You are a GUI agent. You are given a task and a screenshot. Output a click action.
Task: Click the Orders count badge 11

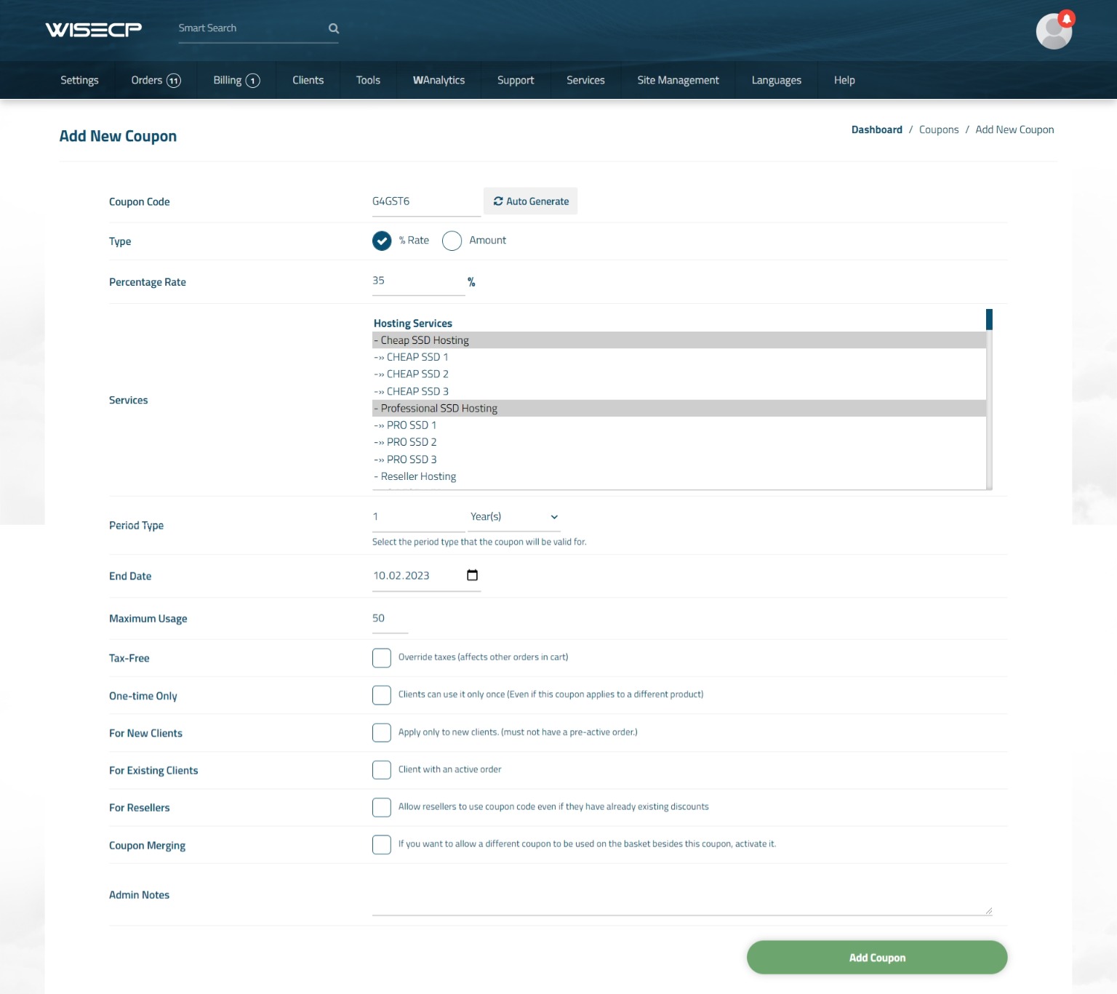[x=174, y=81]
